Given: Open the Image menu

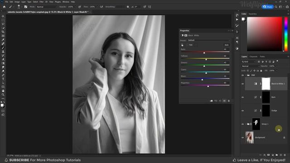Looking at the screenshot, I should point(17,2).
